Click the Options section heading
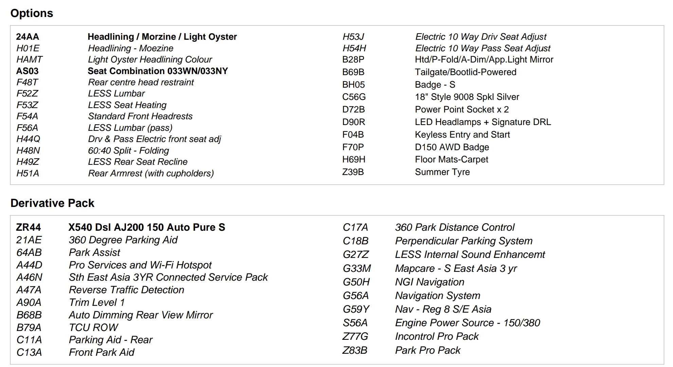 pyautogui.click(x=32, y=13)
